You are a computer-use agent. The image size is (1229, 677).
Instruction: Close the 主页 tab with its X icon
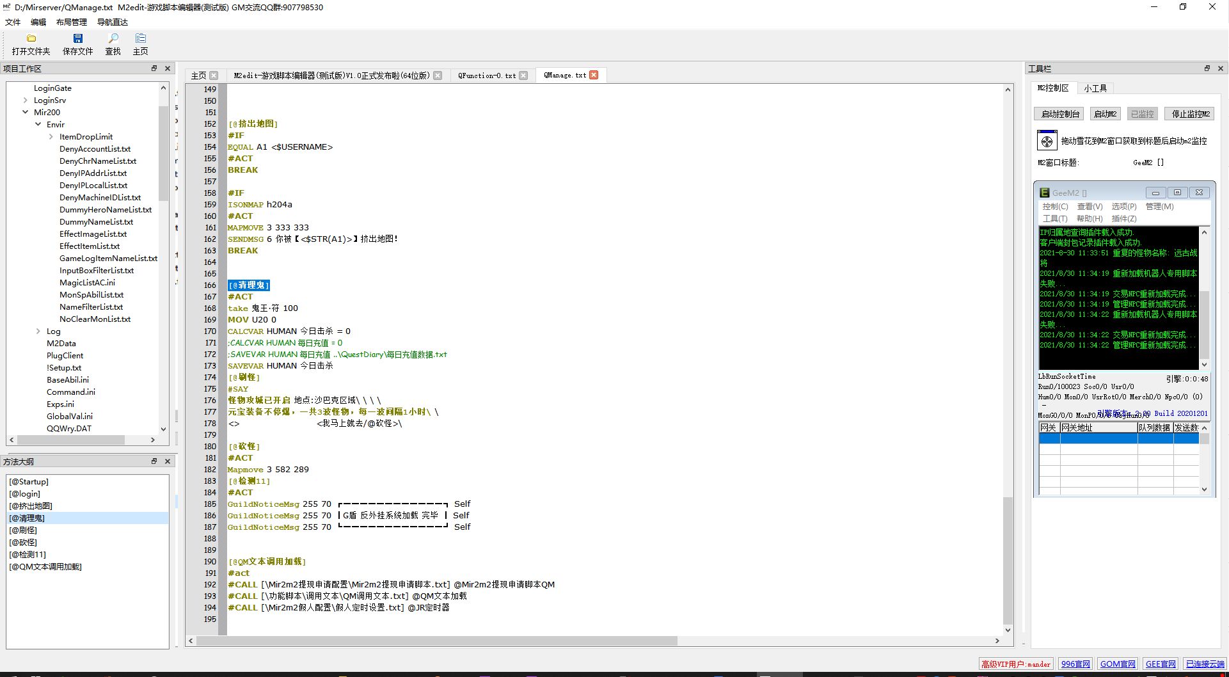(x=214, y=76)
